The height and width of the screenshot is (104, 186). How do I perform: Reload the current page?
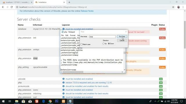[12, 7]
